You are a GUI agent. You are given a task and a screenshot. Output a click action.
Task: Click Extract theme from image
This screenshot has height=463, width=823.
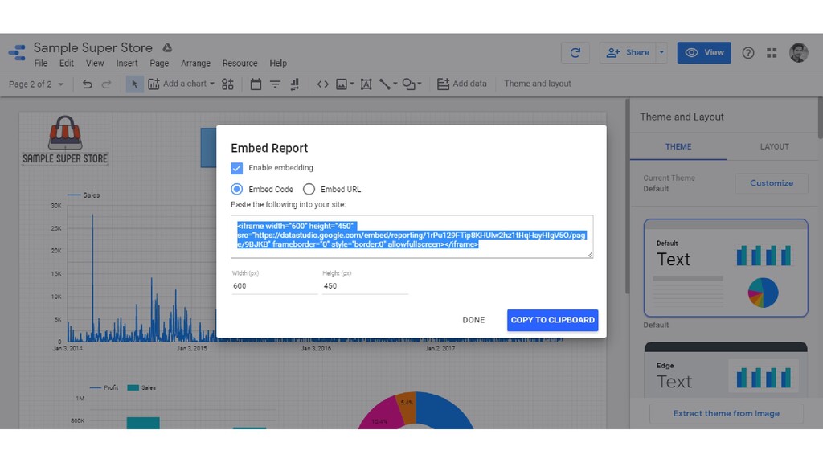tap(726, 414)
